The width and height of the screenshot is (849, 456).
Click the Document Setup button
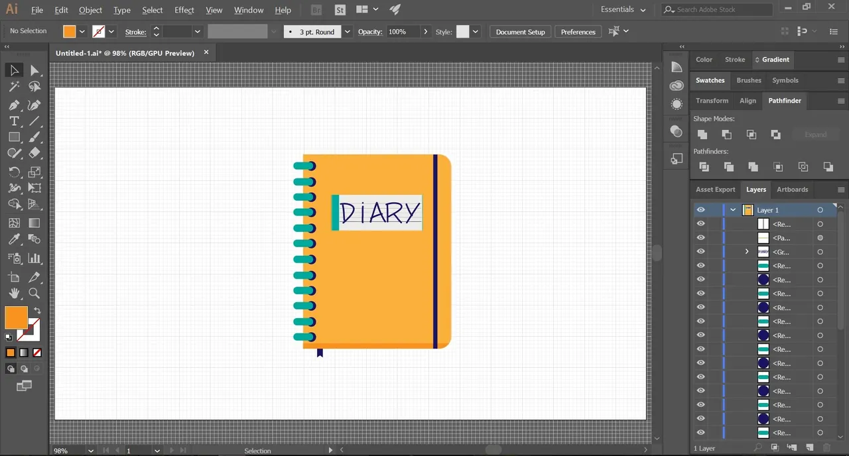pos(521,32)
